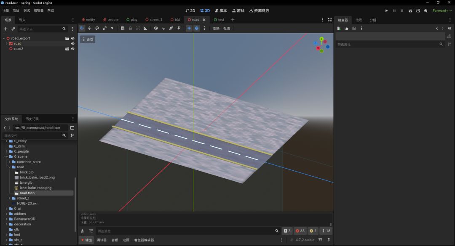Toggle visibility of the road_export node
Image resolution: width=455 pixels, height=246 pixels.
[73, 38]
